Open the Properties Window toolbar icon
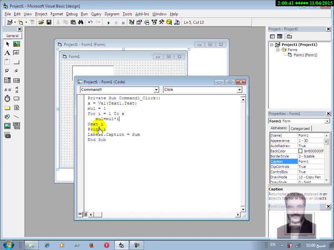 tap(139, 22)
